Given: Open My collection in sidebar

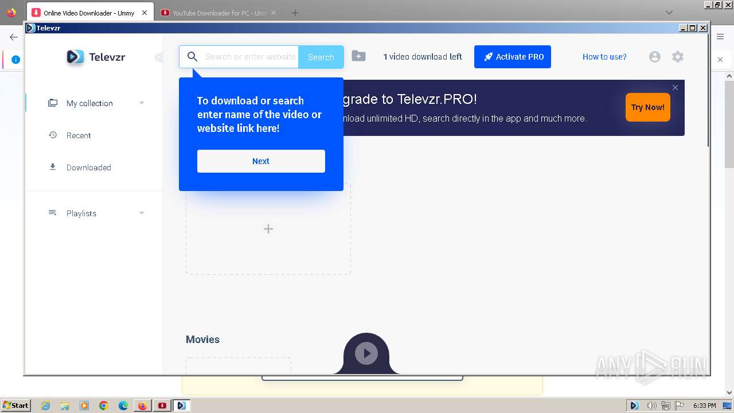Looking at the screenshot, I should click(89, 103).
